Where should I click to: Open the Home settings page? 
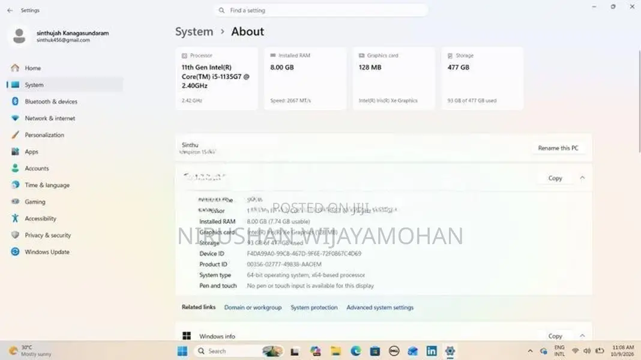pyautogui.click(x=65, y=68)
